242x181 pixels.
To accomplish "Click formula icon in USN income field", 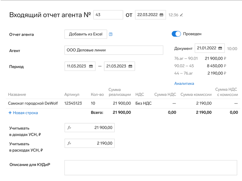I will coord(69,128).
